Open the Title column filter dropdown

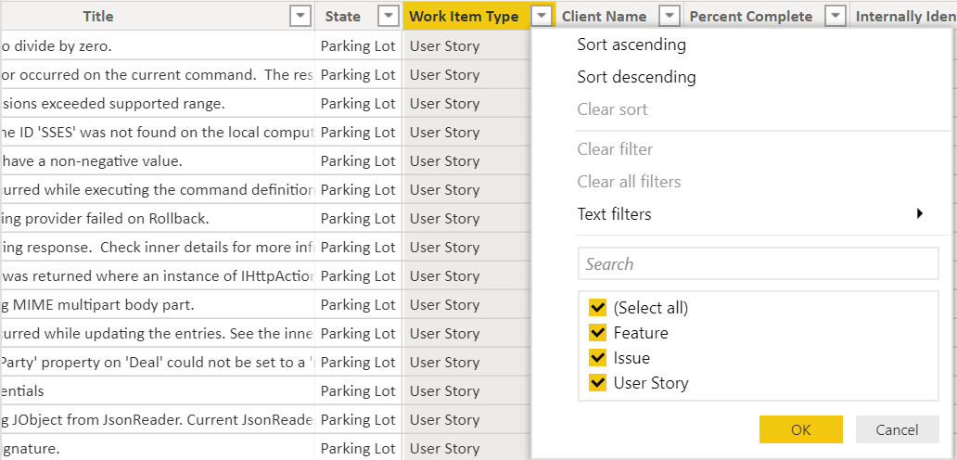[x=300, y=17]
